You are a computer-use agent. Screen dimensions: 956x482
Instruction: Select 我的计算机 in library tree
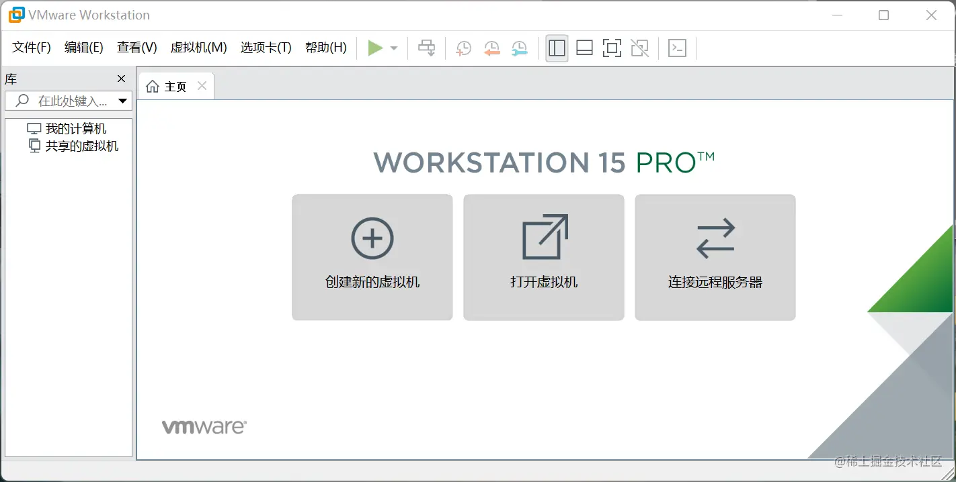67,128
